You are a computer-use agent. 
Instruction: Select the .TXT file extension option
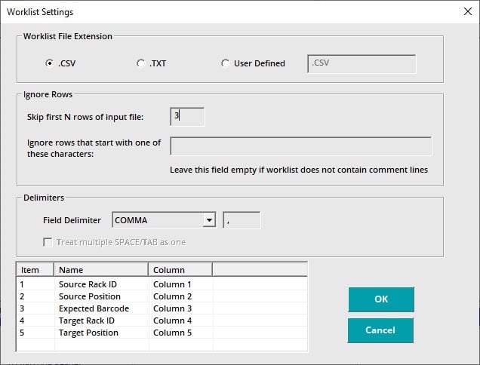click(140, 64)
